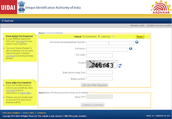The image size is (172, 119).
Task: Click the E-Aadhaar header title
Action: coord(8,21)
